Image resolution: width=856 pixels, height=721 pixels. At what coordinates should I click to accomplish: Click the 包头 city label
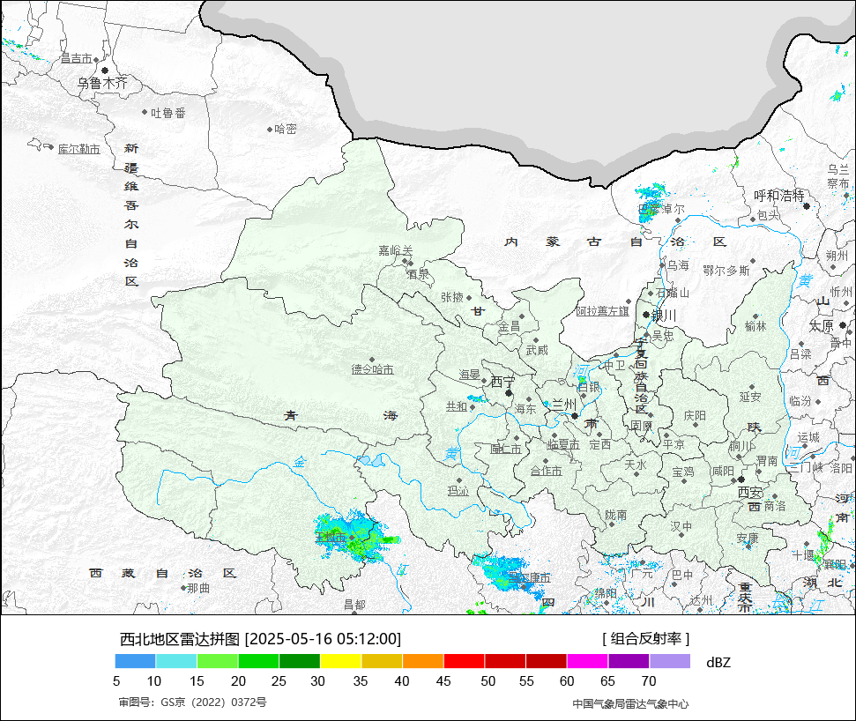769,216
